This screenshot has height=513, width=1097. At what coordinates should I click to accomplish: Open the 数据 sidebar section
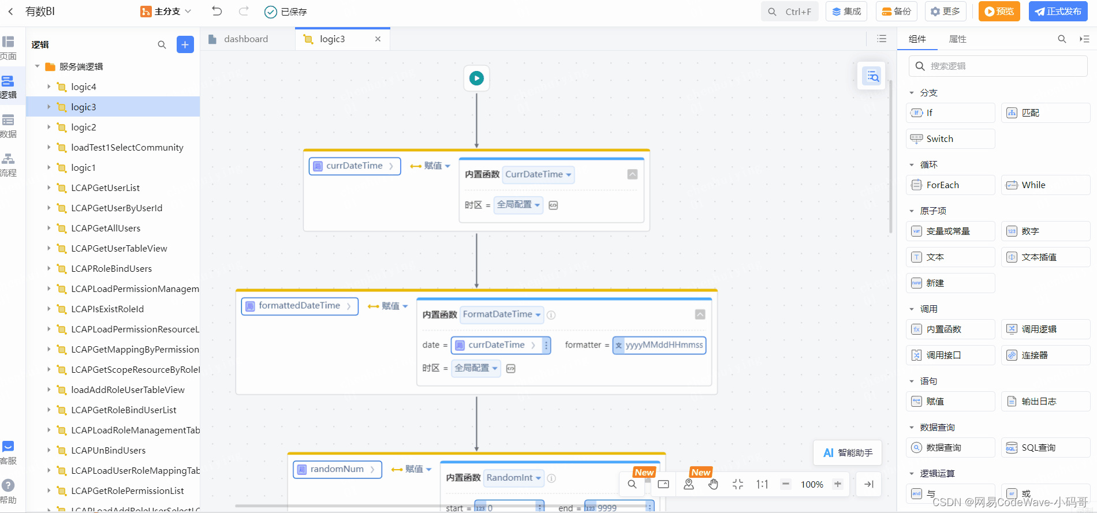click(x=8, y=126)
